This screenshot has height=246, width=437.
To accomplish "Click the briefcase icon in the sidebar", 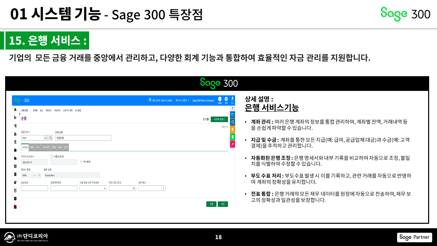I will coord(15,150).
